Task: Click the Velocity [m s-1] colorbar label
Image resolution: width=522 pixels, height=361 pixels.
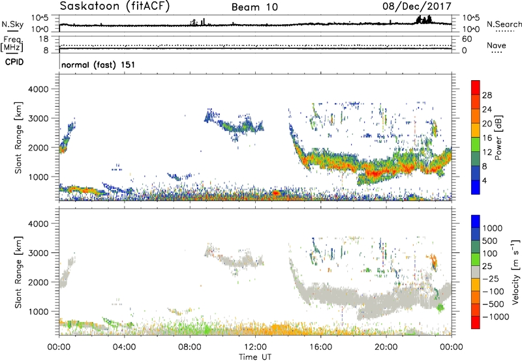Action: point(515,272)
